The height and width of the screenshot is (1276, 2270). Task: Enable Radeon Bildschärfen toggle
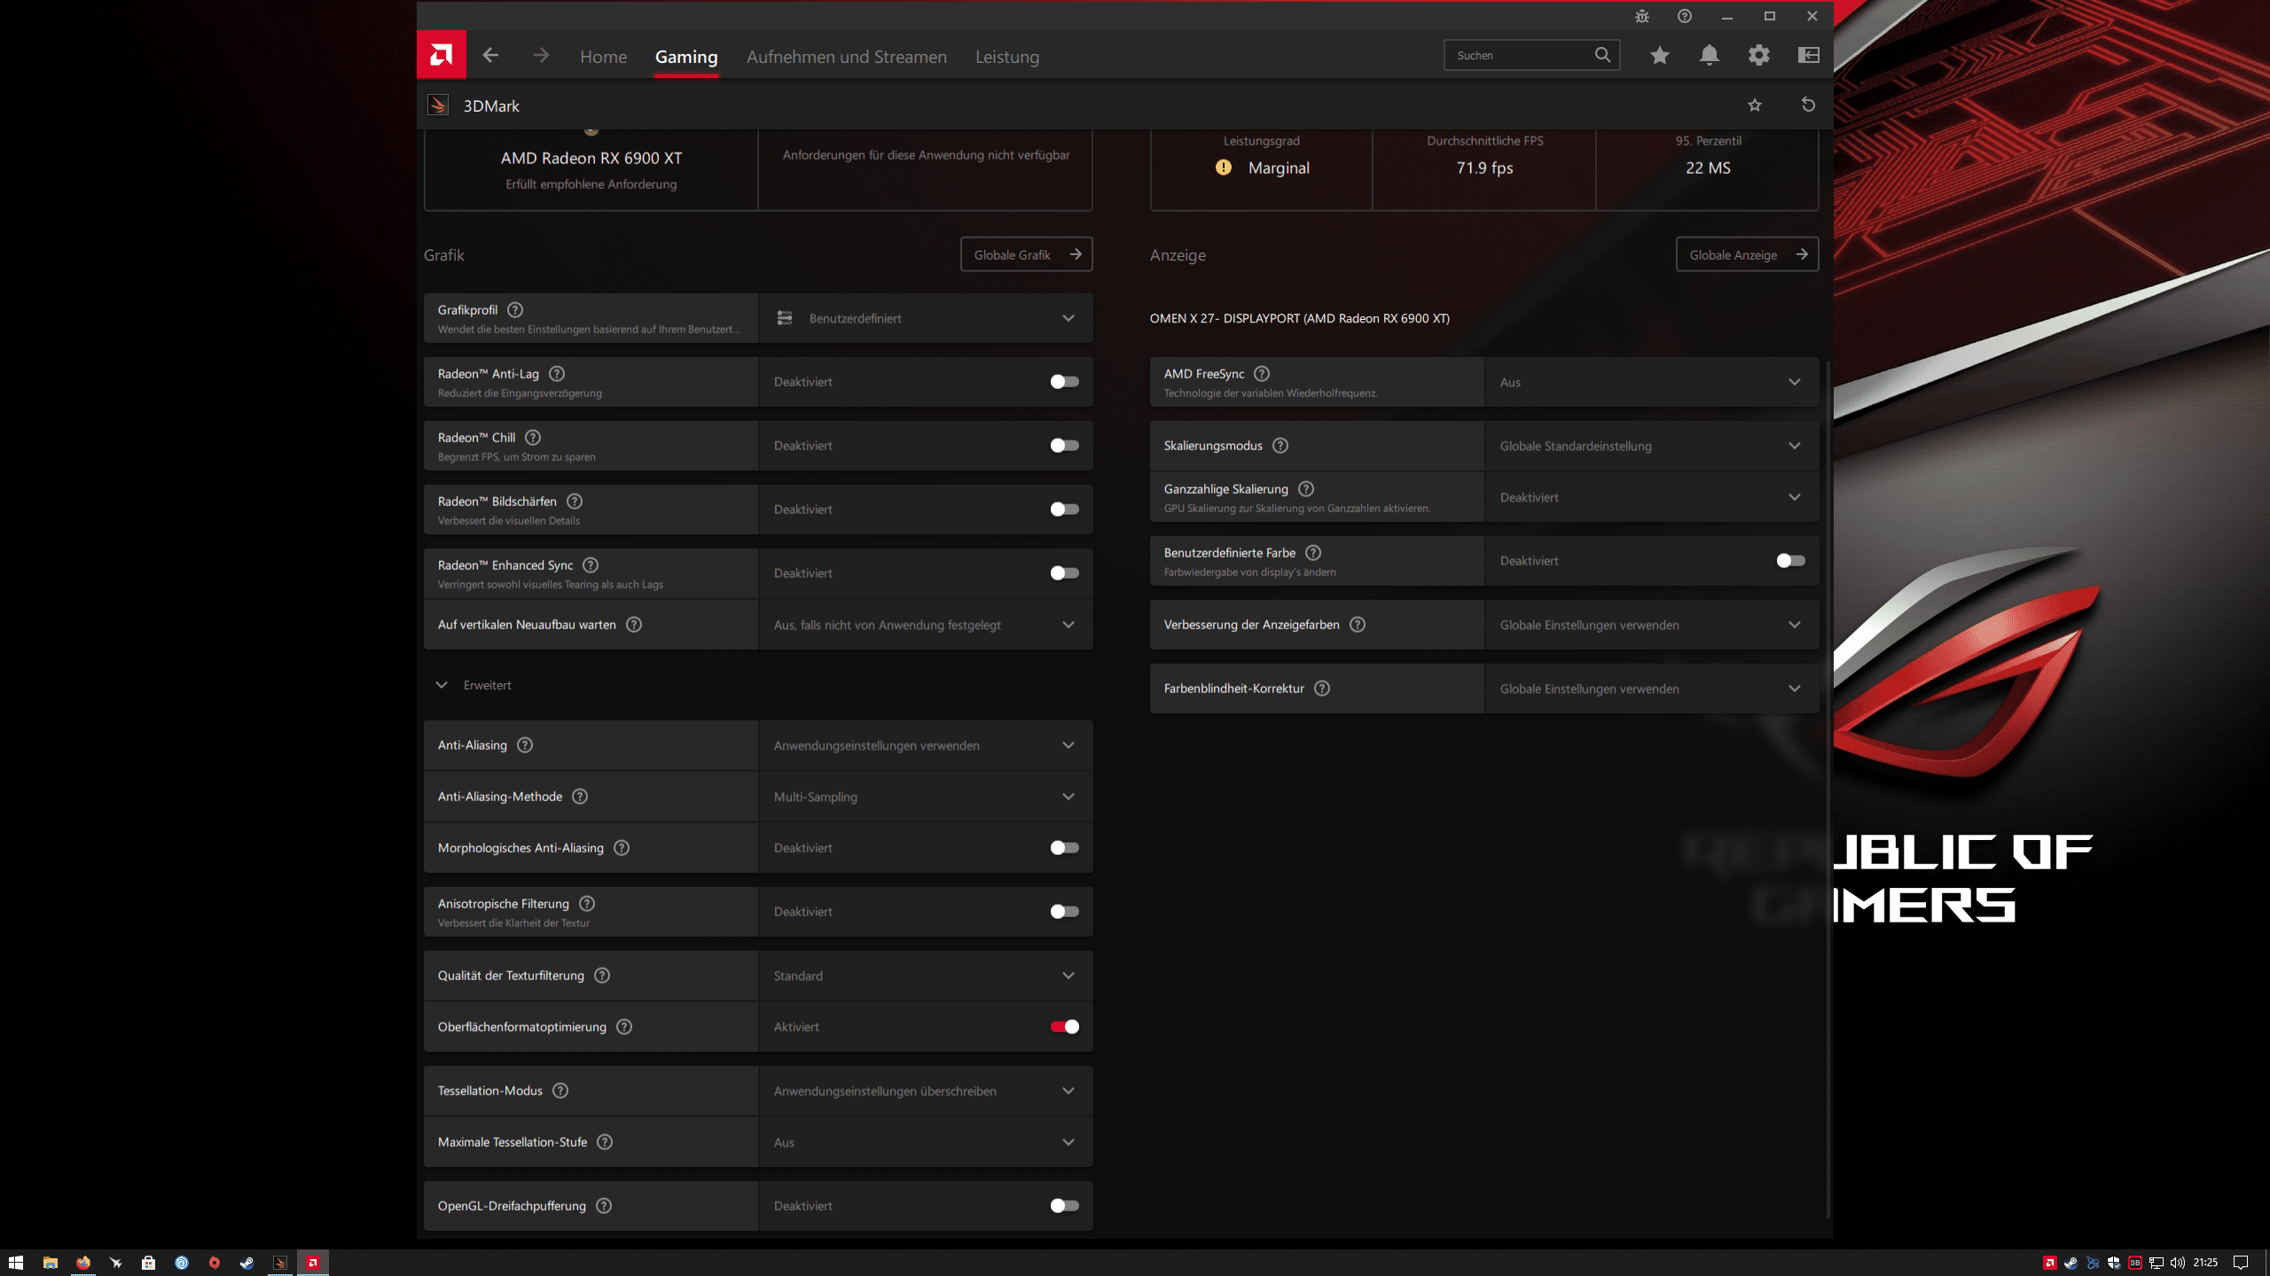pyautogui.click(x=1064, y=510)
